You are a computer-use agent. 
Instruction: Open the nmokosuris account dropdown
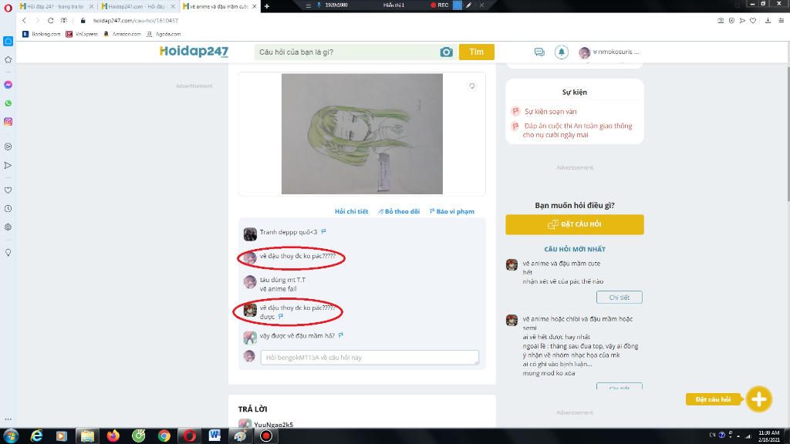[609, 52]
